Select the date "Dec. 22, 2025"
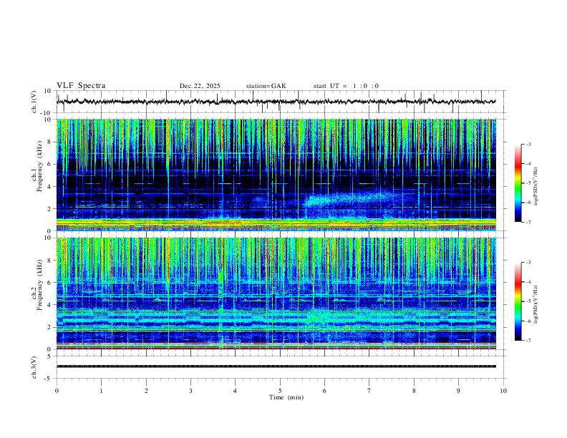The width and height of the screenshot is (567, 438). pyautogui.click(x=200, y=86)
